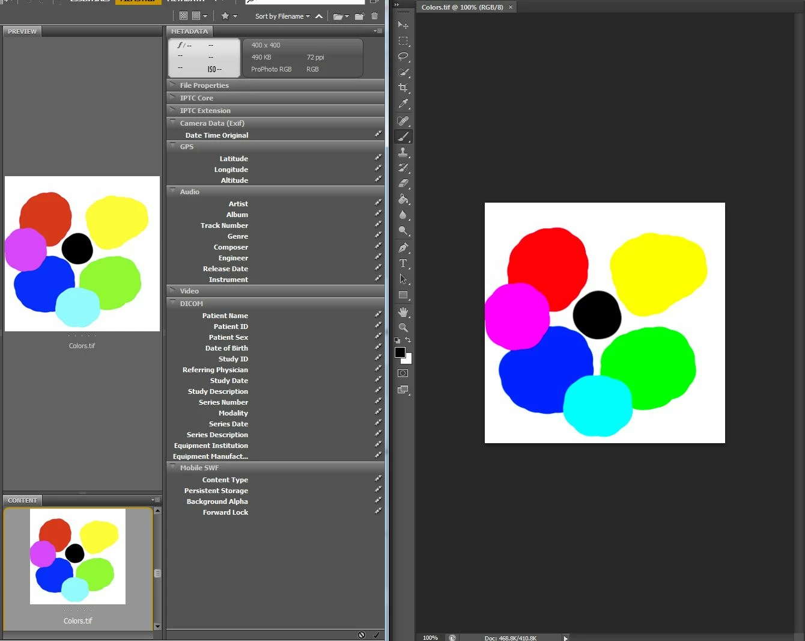Viewport: 805px width, 641px height.
Task: Click the Content panel scrollbar thumb
Action: (x=157, y=573)
